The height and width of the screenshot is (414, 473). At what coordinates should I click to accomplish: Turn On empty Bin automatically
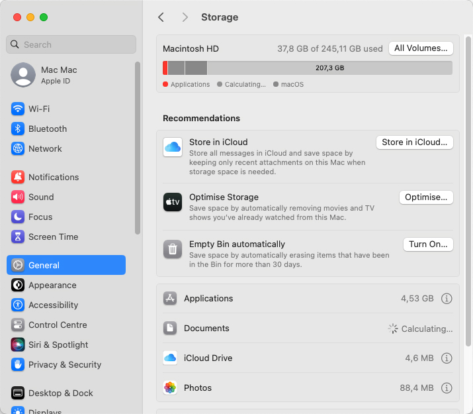click(x=428, y=244)
